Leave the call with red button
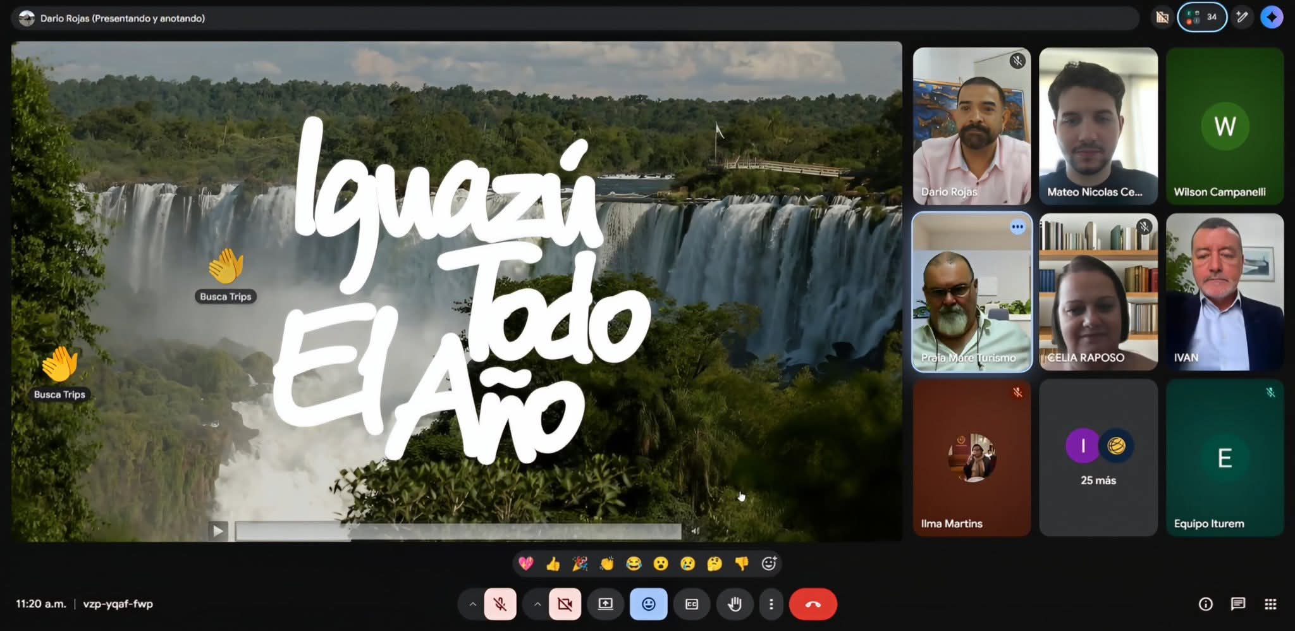This screenshot has width=1295, height=631. tap(813, 604)
